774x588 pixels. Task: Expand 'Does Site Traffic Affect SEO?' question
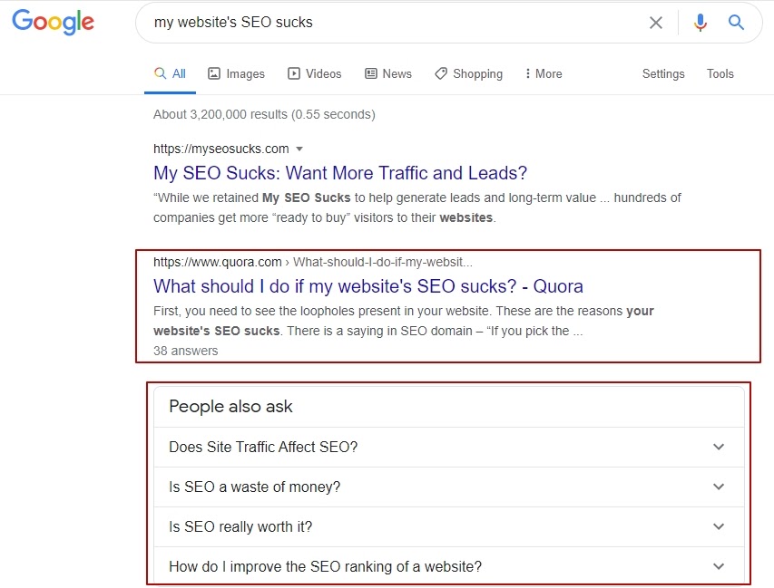coord(449,447)
